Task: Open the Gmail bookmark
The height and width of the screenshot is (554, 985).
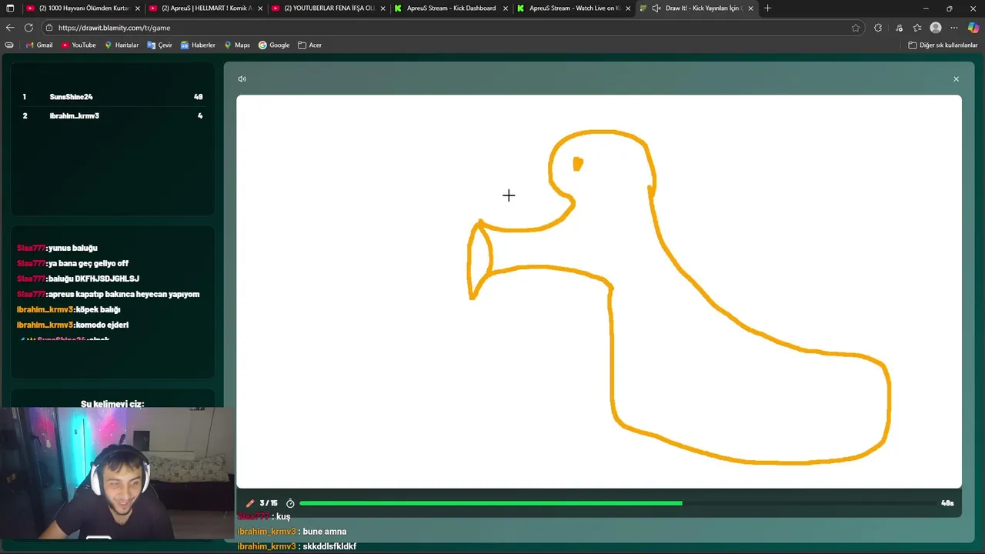Action: click(x=39, y=45)
